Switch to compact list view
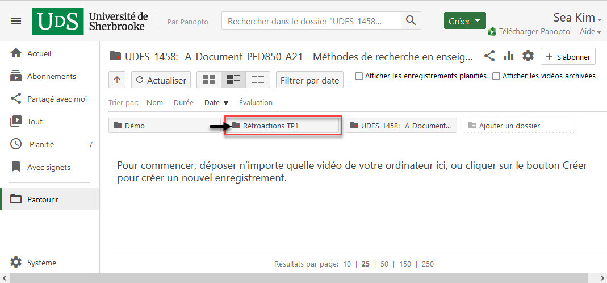This screenshot has height=283, width=607. [258, 80]
